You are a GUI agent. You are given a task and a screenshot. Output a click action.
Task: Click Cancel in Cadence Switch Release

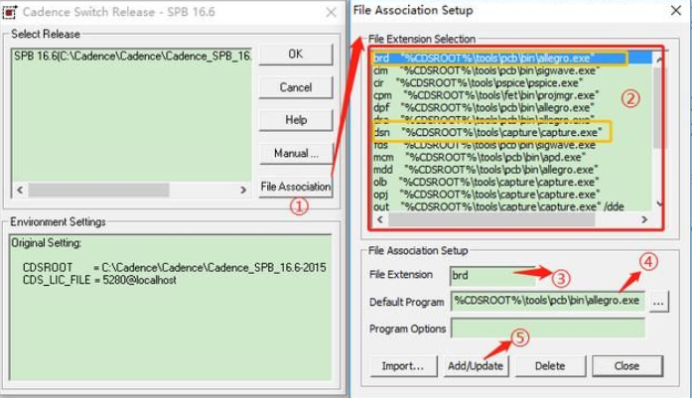295,87
